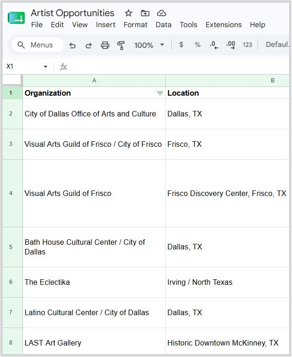Viewport: 292px width, 357px height.
Task: Check the cloud save status icon
Action: 162,13
